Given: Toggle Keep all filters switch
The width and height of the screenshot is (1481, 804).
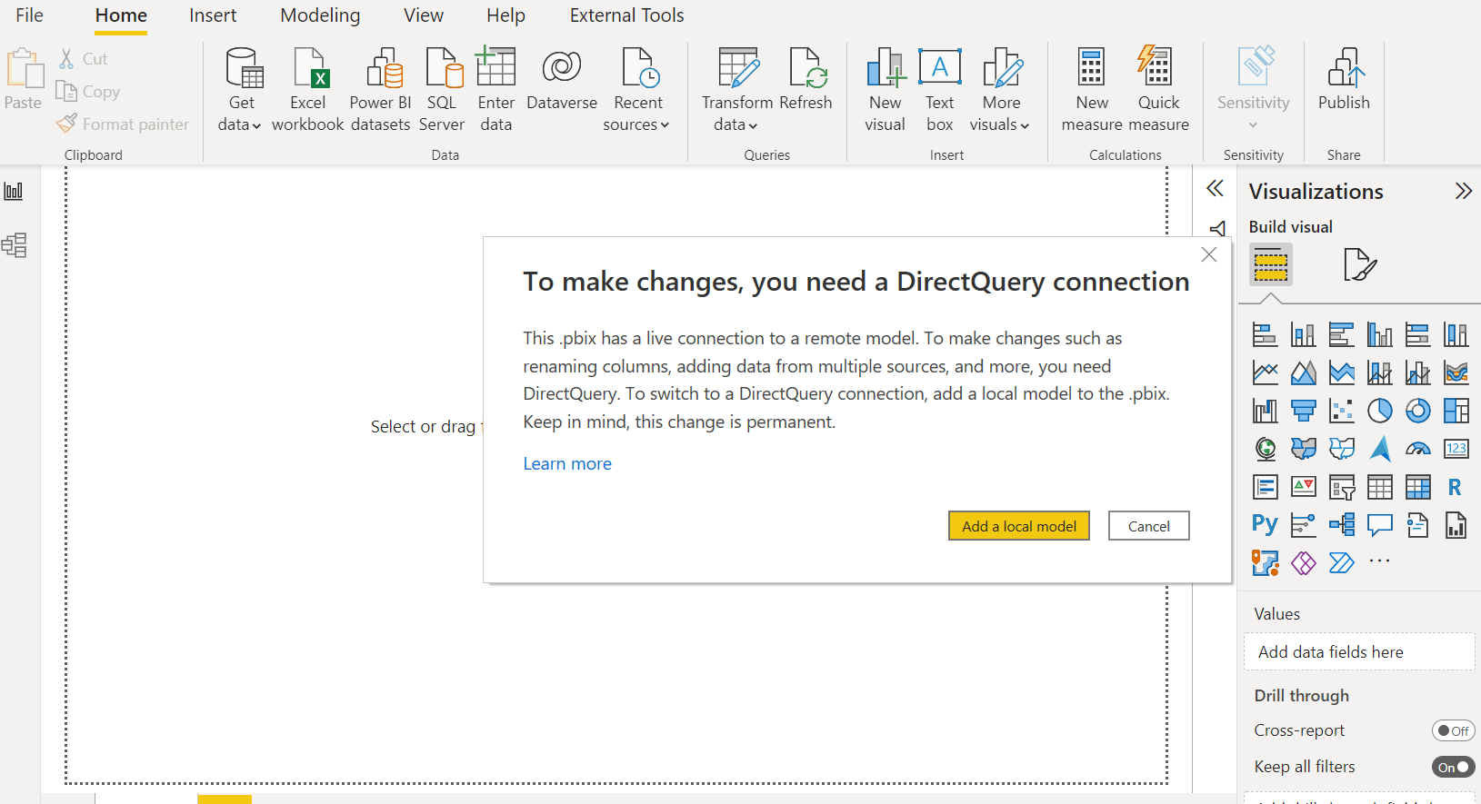Looking at the screenshot, I should tap(1453, 767).
